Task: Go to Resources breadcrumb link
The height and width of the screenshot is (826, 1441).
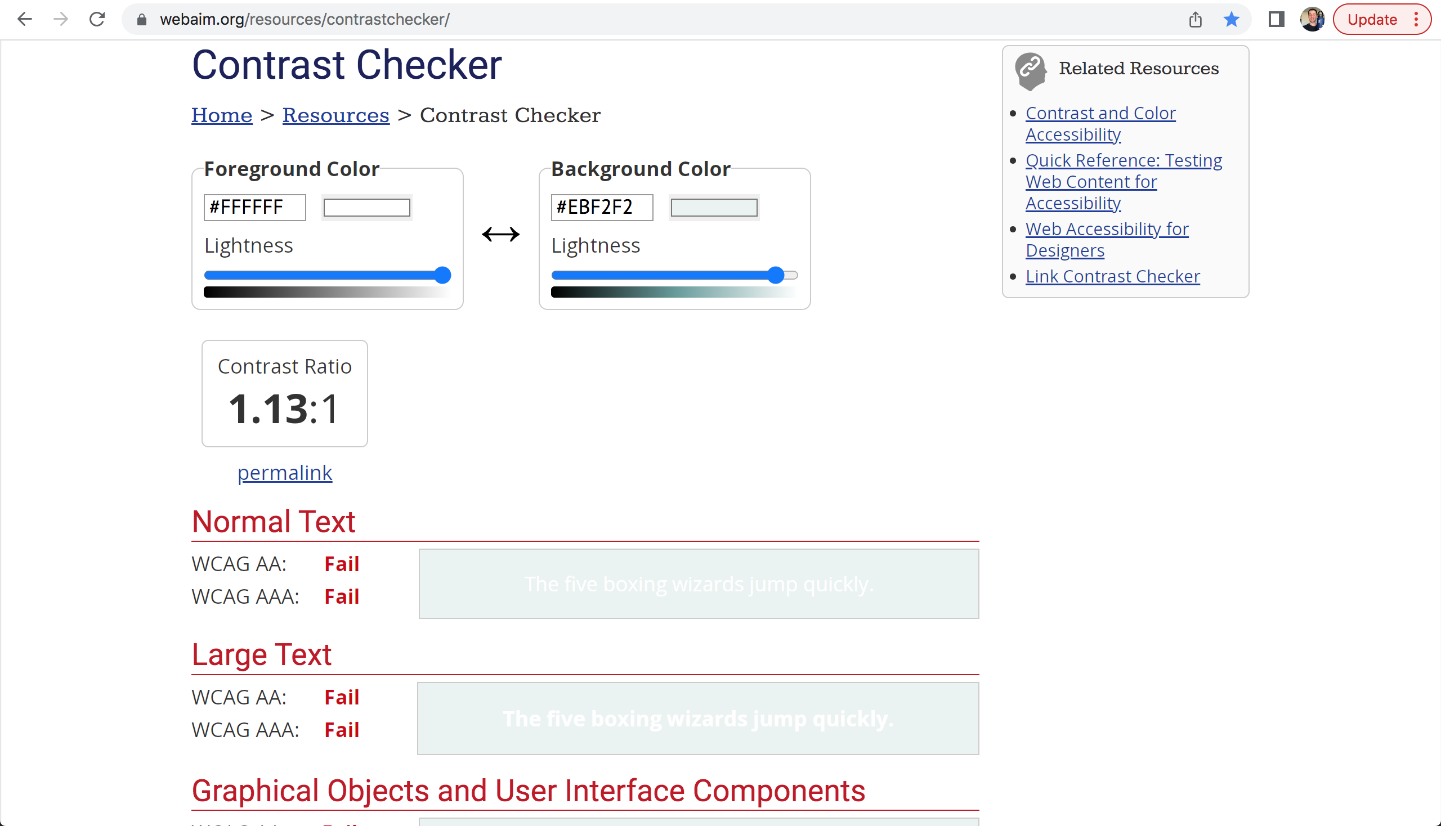Action: tap(335, 115)
